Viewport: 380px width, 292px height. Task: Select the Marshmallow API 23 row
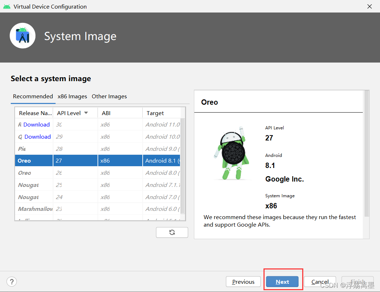[98, 209]
